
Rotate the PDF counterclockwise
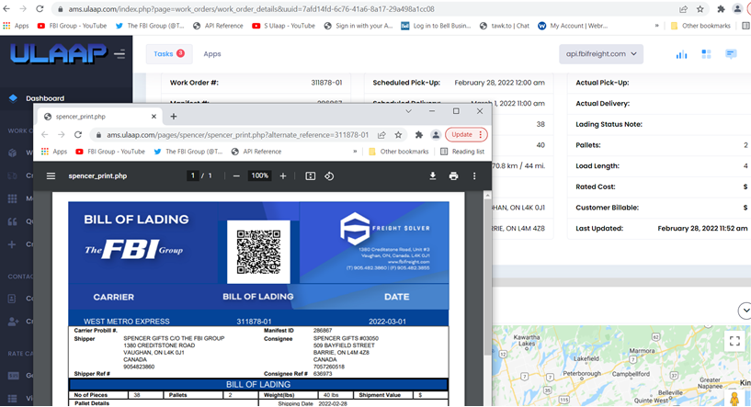click(329, 175)
